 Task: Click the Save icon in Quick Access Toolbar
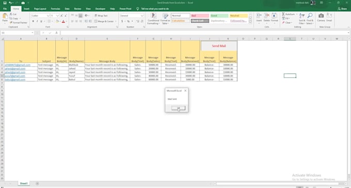(x=5, y=3)
